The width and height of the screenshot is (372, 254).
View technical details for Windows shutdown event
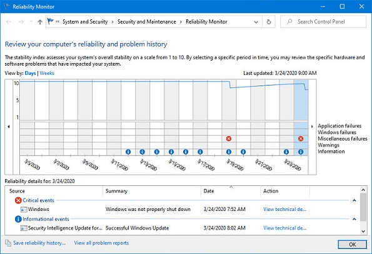[x=284, y=209]
